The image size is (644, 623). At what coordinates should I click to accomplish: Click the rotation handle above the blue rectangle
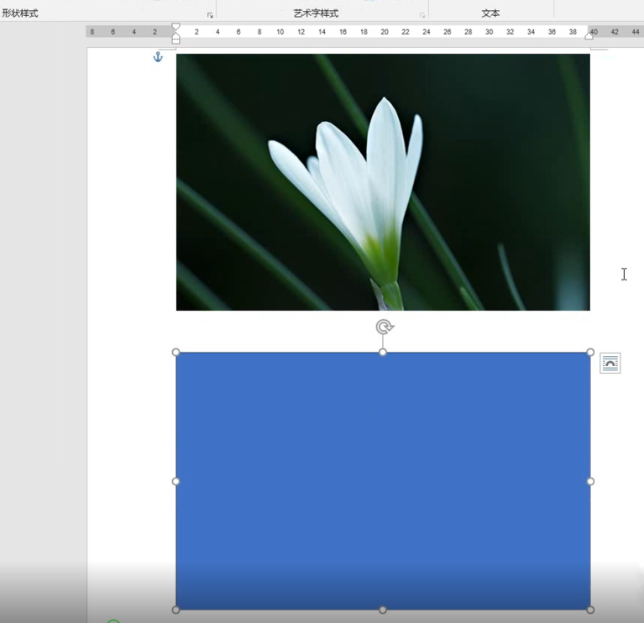coord(384,327)
